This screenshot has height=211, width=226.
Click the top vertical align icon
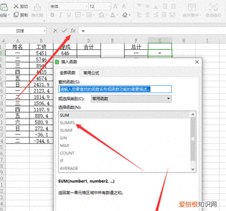pos(139,6)
